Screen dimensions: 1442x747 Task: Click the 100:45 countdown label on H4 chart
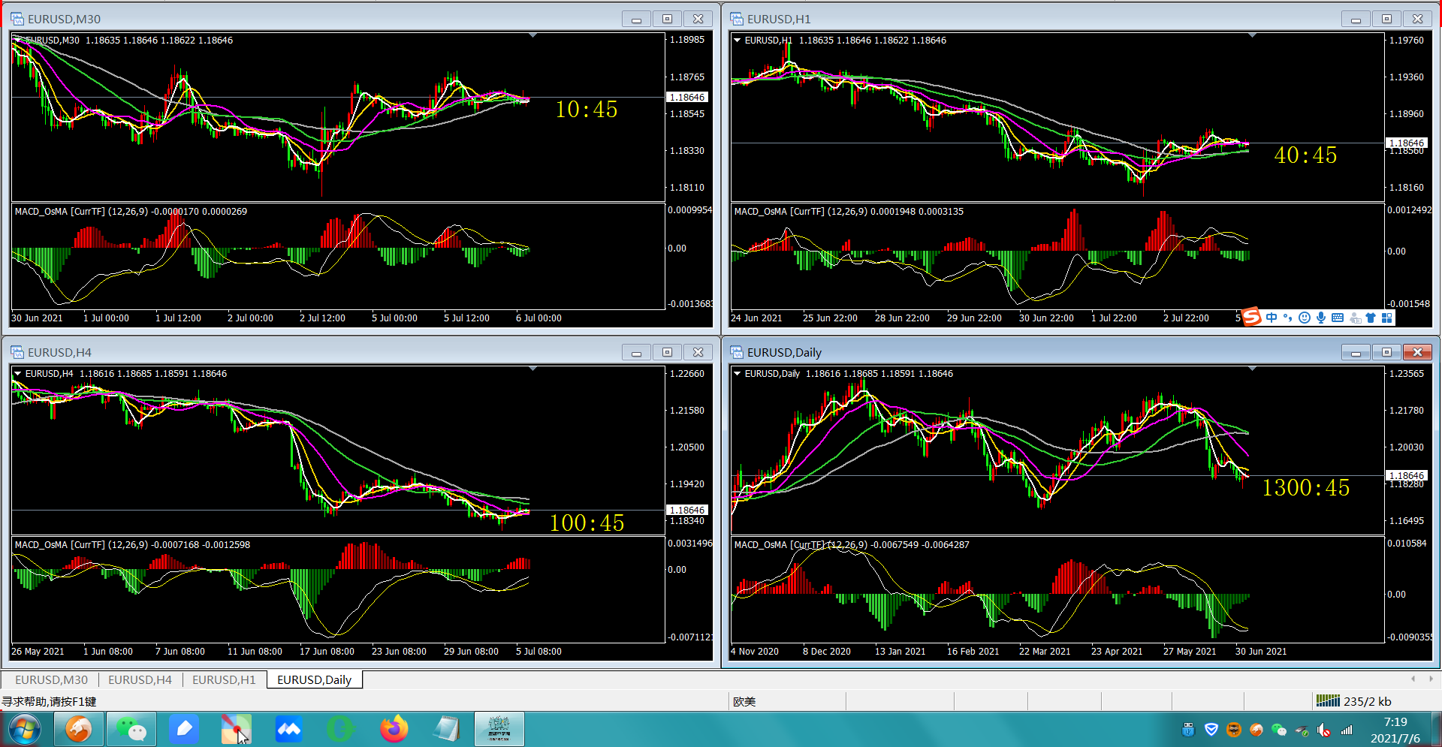[587, 523]
